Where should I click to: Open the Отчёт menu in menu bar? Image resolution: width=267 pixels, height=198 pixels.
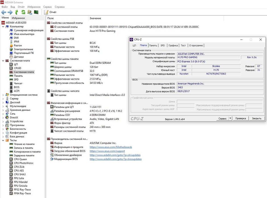21,7
